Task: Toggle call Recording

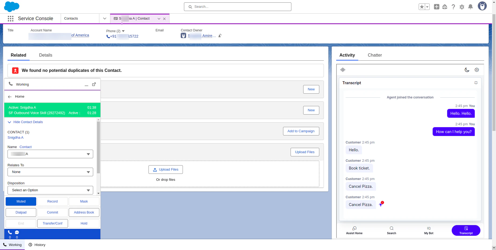Action: pos(52,201)
